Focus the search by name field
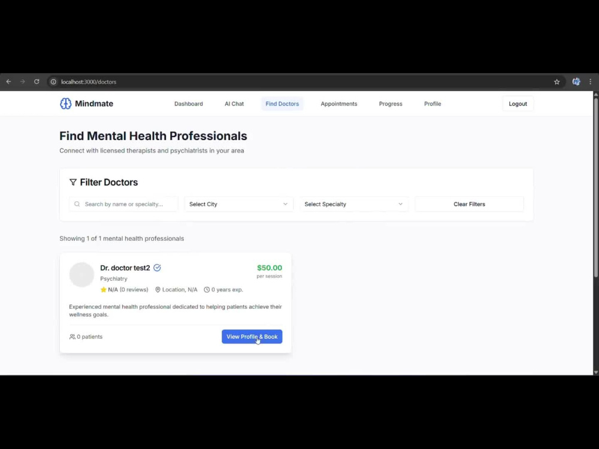The image size is (599, 449). click(x=124, y=204)
